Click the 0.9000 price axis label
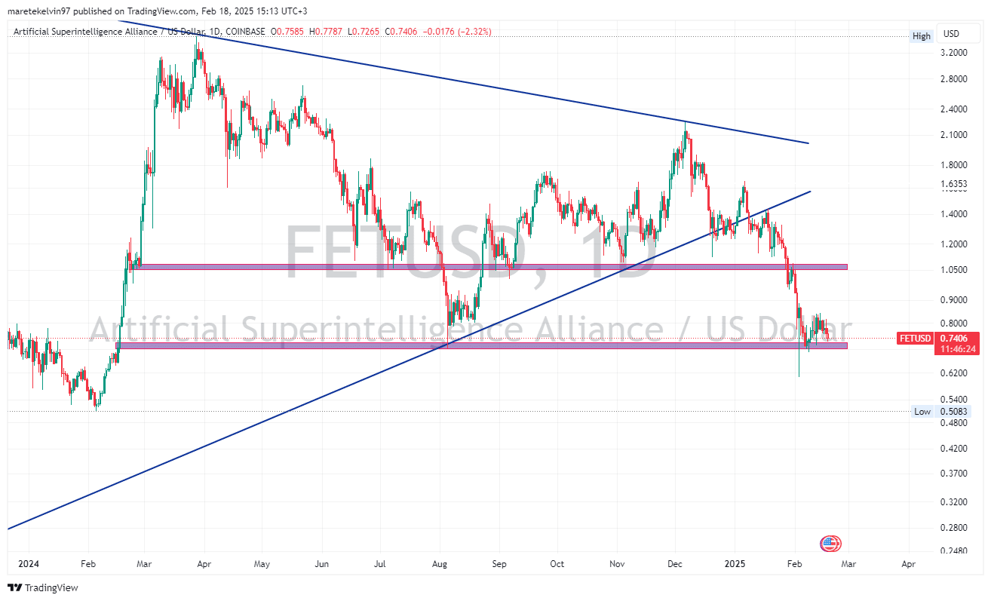The image size is (991, 601). (x=953, y=300)
